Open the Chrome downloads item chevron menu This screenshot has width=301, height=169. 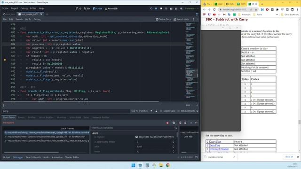[x=234, y=157]
